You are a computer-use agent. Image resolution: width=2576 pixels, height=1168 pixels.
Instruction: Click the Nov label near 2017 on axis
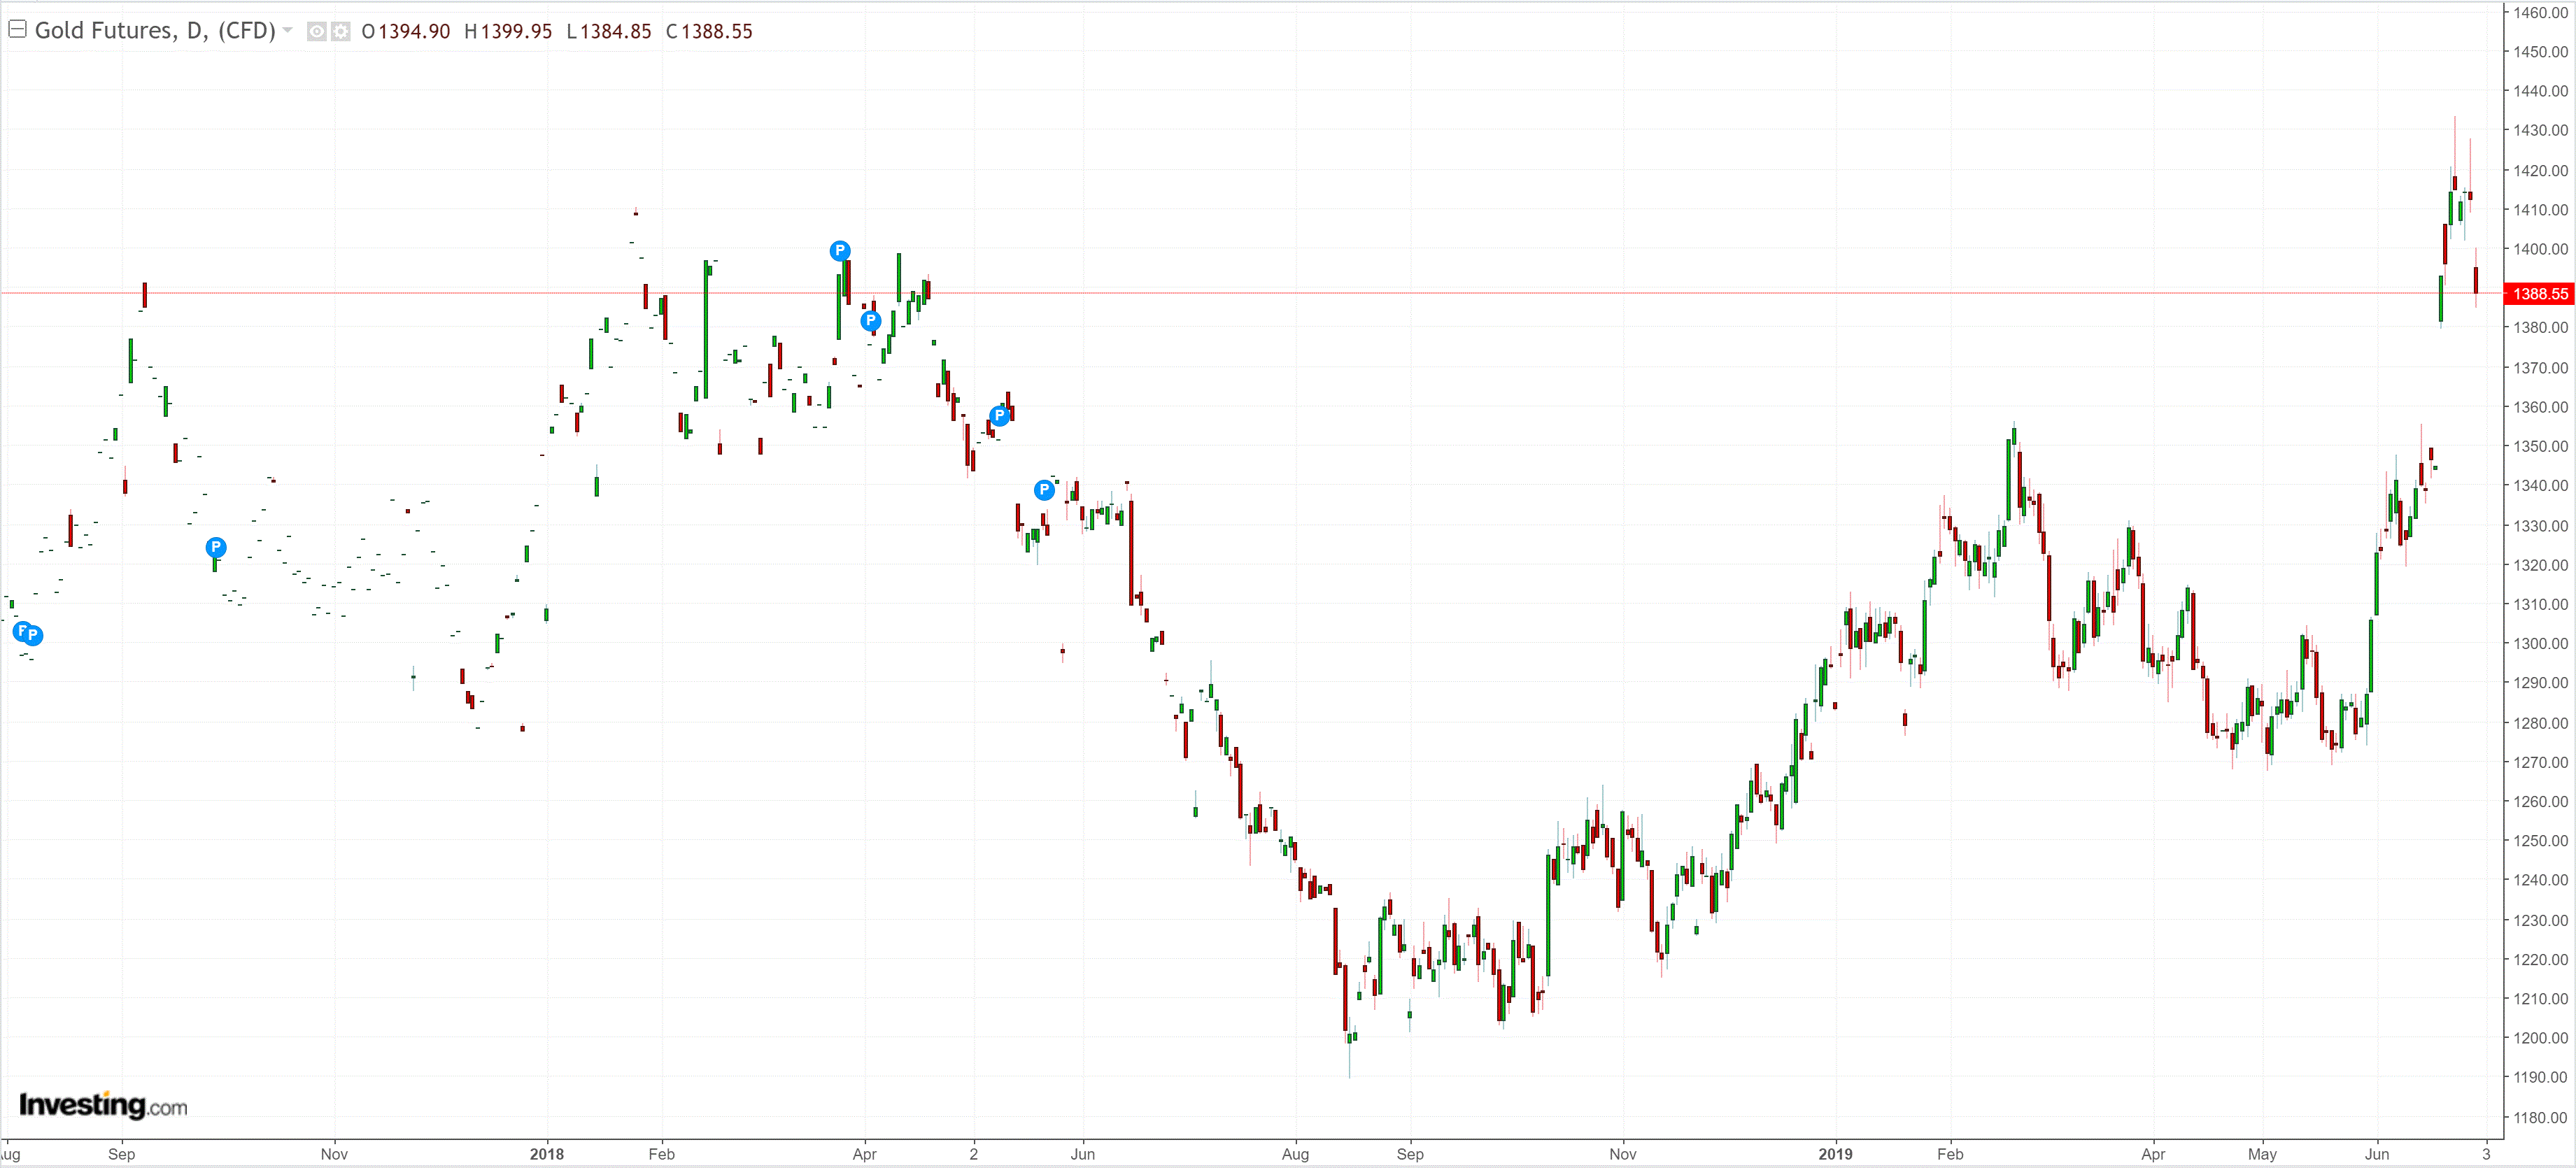tap(334, 1153)
